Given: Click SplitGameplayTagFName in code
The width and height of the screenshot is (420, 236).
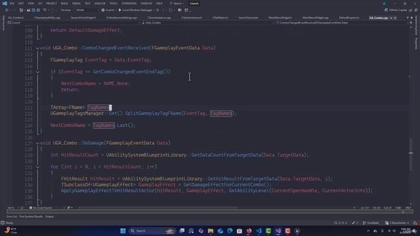Looking at the screenshot, I should pos(153,113).
